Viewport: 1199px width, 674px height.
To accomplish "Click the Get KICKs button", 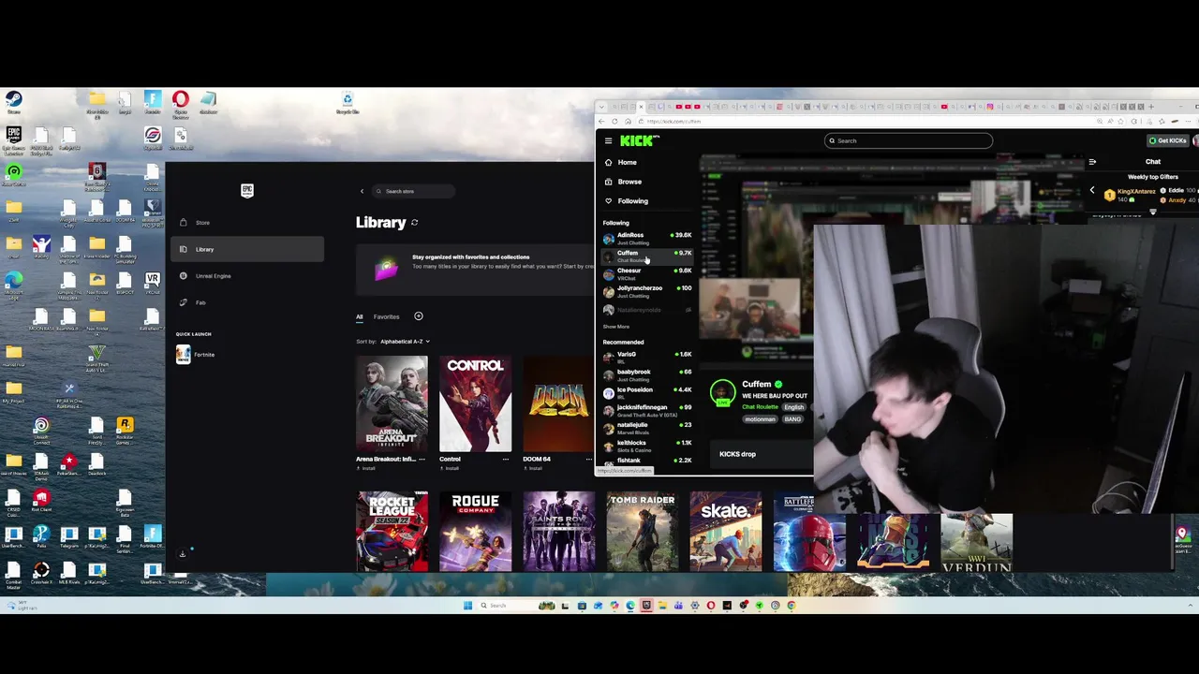I will pos(1168,140).
